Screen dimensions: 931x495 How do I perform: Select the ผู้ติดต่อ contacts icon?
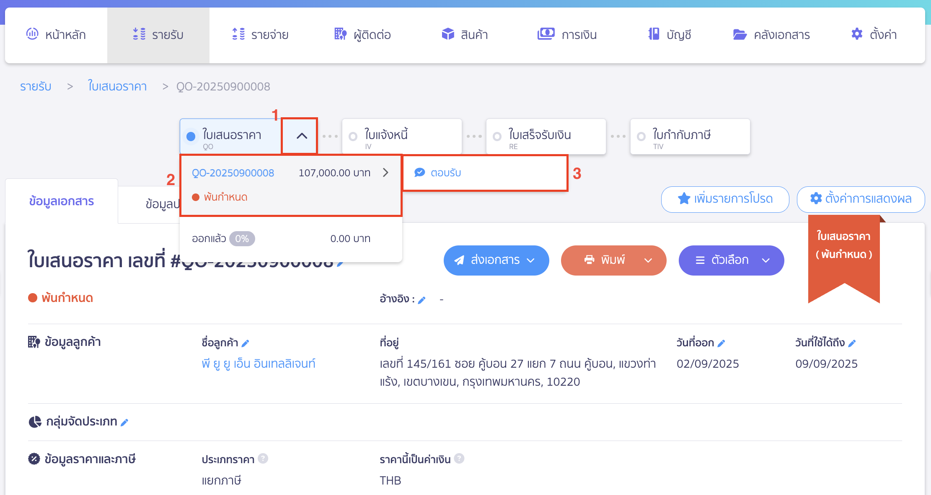pyautogui.click(x=340, y=34)
